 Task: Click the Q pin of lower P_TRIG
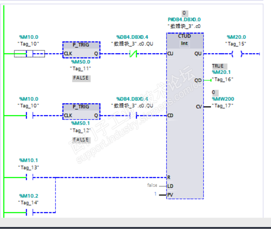[96, 116]
